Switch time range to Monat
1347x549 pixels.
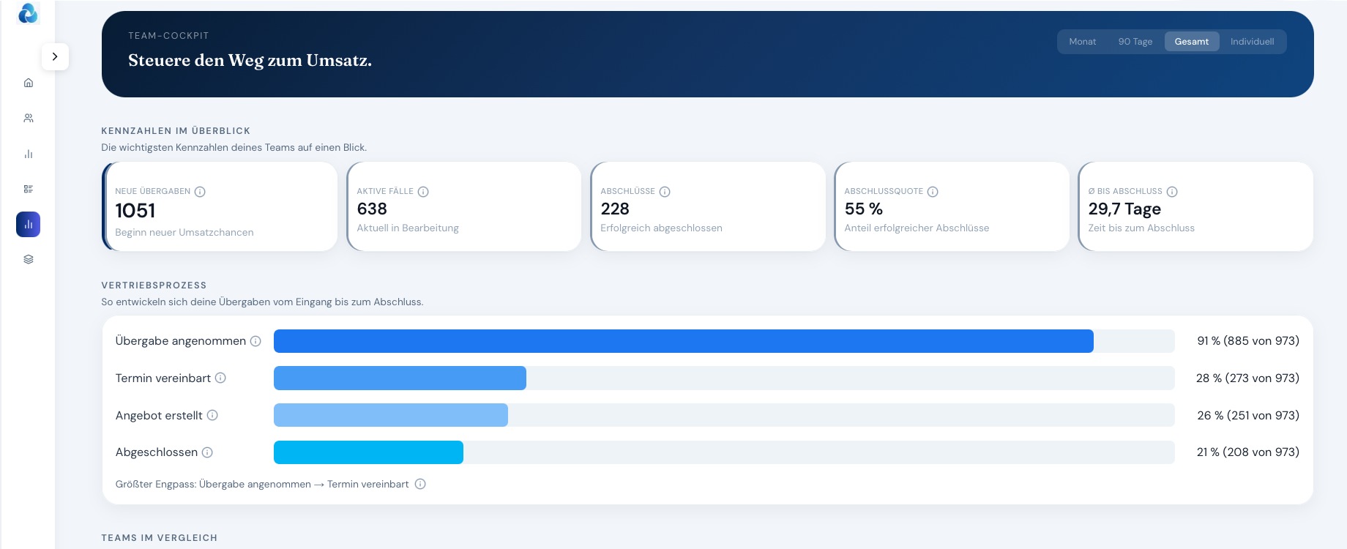pos(1083,42)
